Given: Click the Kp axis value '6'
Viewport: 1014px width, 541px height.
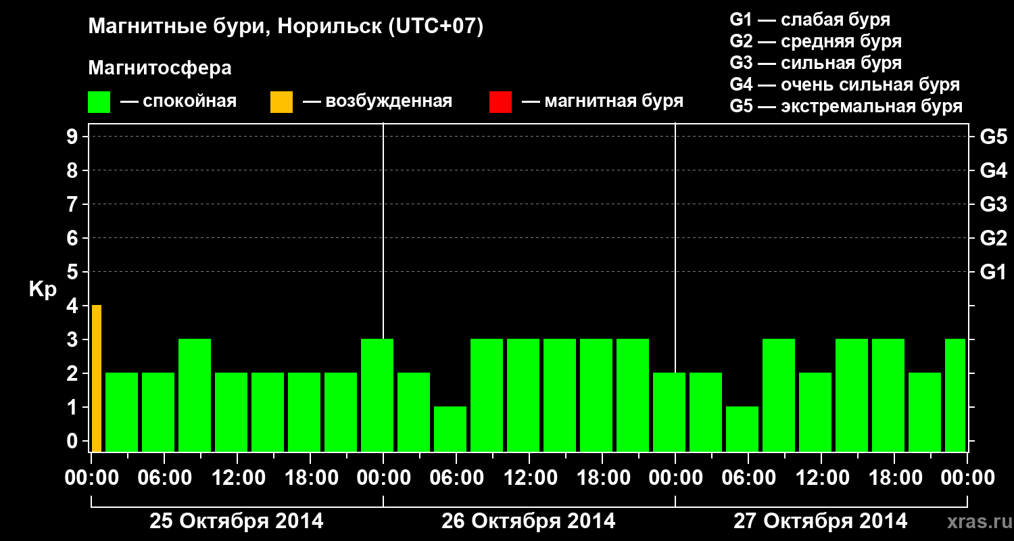Looking at the screenshot, I should [74, 238].
